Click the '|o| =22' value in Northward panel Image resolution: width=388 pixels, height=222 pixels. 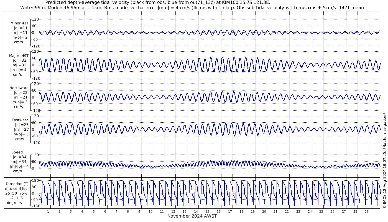pyautogui.click(x=20, y=92)
